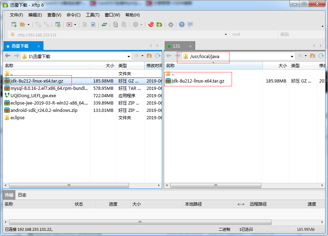Select UQiDong_UEFI_gw.exe file

(x=83, y=95)
